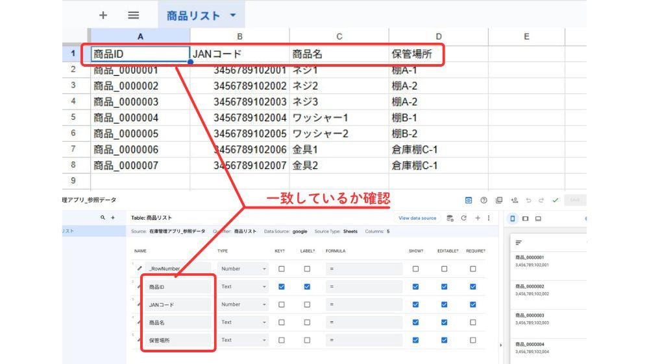The width and height of the screenshot is (649, 364).
Task: Open 商品_0000003 row in preview
Action: tap(548, 319)
